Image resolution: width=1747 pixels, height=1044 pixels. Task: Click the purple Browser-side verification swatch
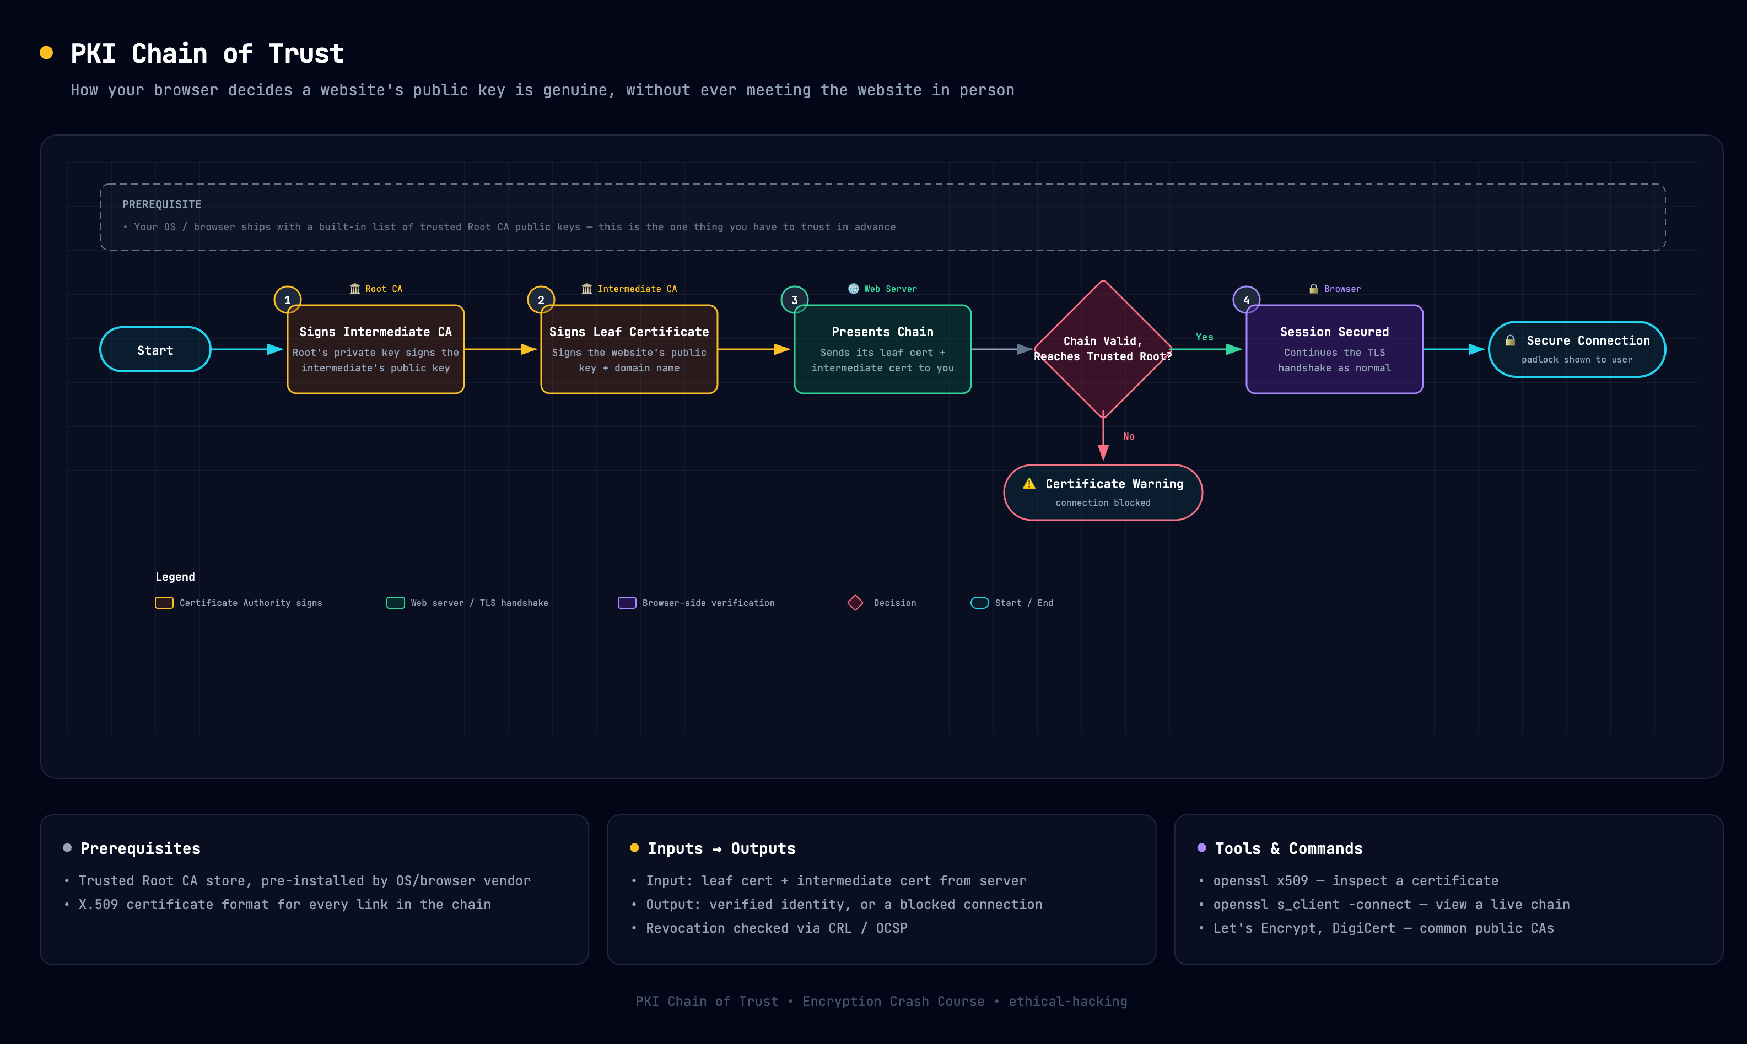627,603
